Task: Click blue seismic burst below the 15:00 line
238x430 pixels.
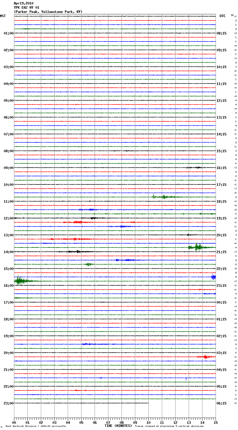Action: pos(213,277)
